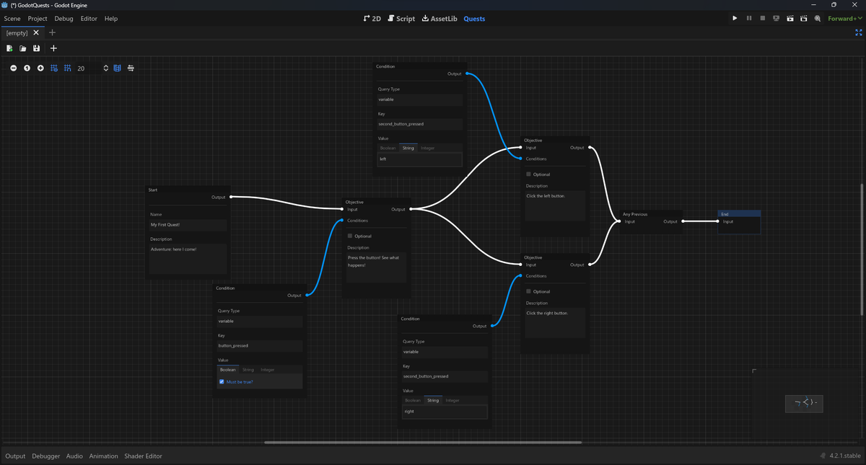Screen dimensions: 866x465
Task: Open a quest file from folder
Action: coord(23,48)
